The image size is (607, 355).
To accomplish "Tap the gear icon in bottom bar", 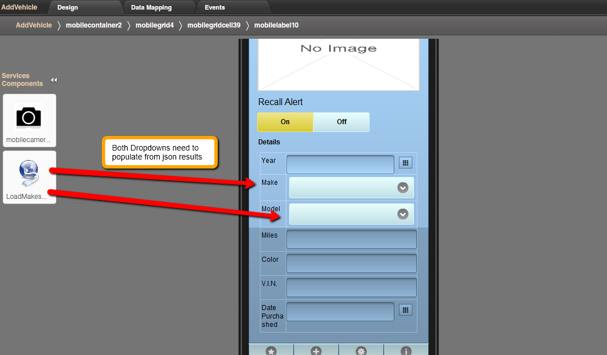I will point(361,351).
